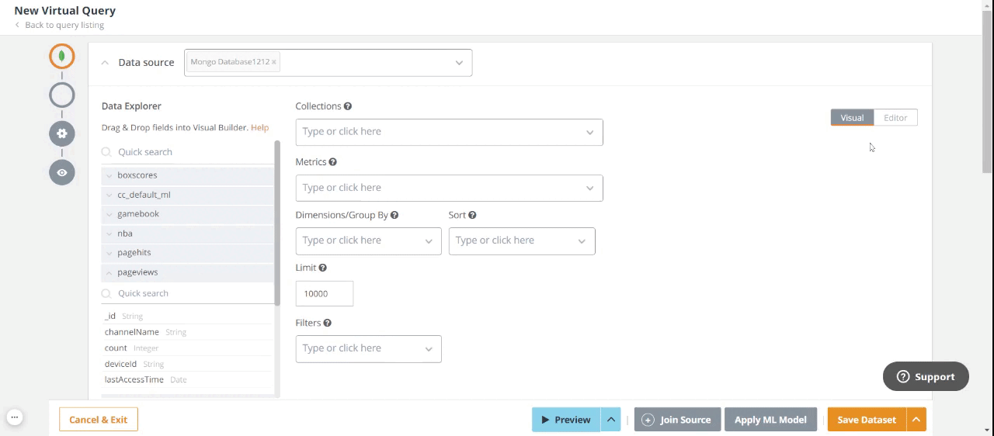Click the empty circle step icon

click(x=62, y=95)
